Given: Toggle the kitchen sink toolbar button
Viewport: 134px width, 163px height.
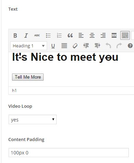Looking at the screenshot, I should tap(125, 35).
